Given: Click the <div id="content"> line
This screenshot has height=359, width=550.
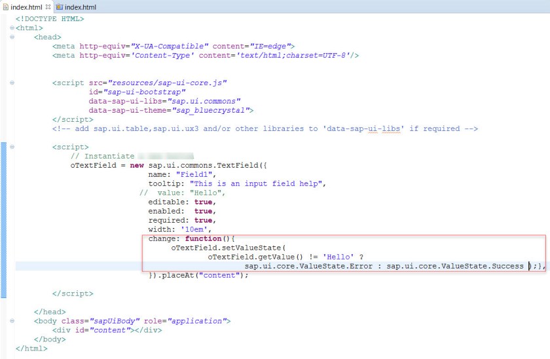Looking at the screenshot, I should (107, 330).
